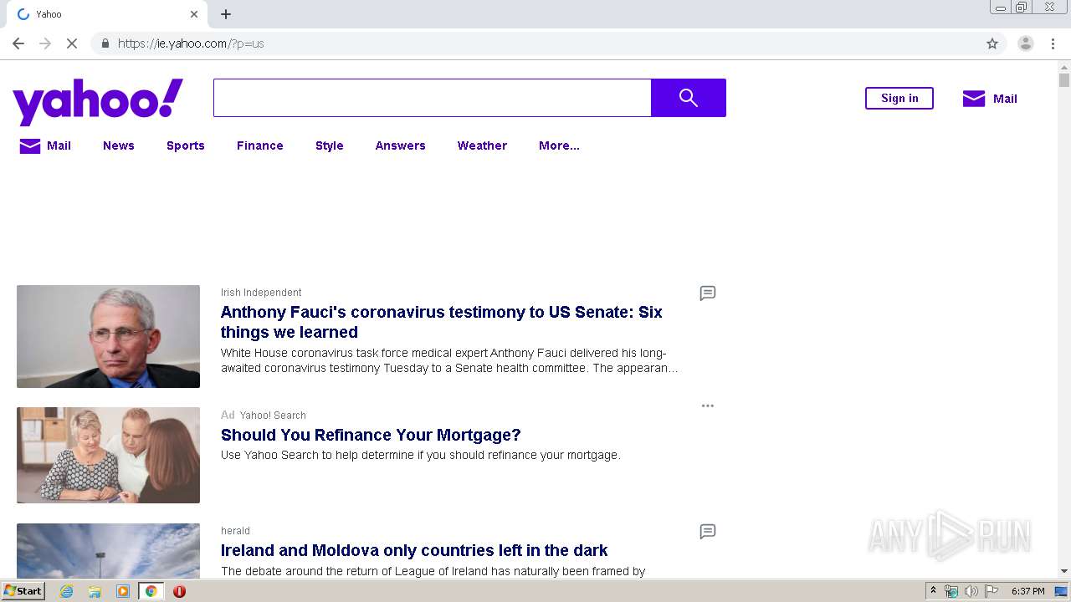
Task: Open the Weather section
Action: [482, 145]
